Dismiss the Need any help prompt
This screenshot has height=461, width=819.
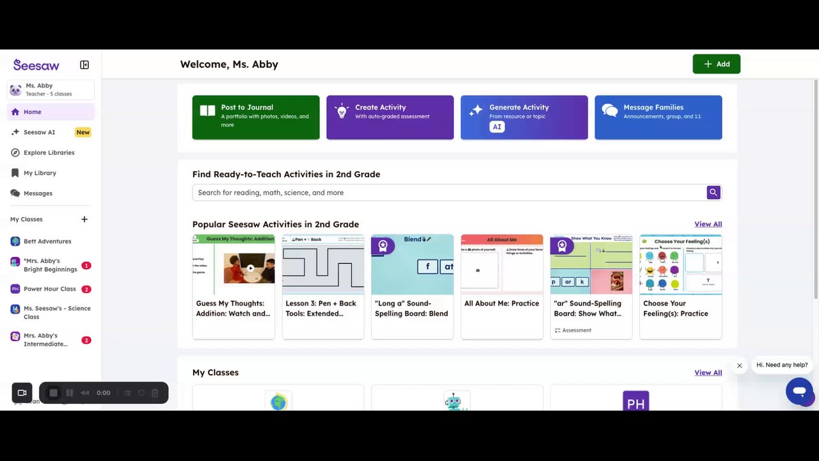[x=739, y=366]
